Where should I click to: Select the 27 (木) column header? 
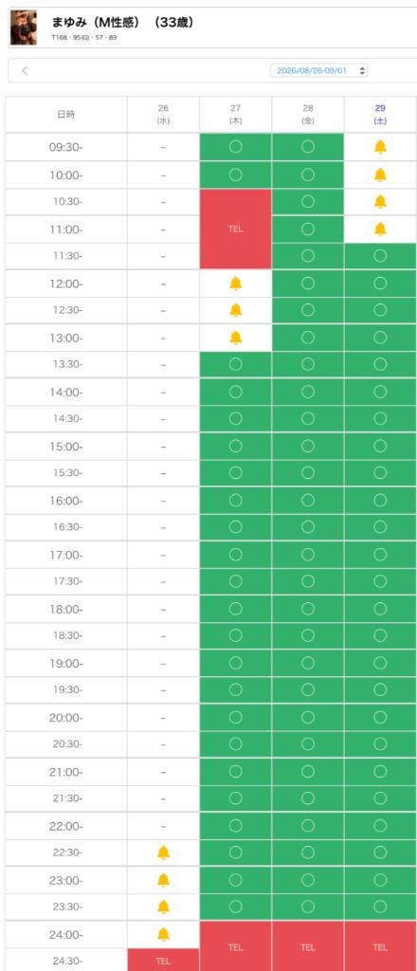tap(235, 115)
